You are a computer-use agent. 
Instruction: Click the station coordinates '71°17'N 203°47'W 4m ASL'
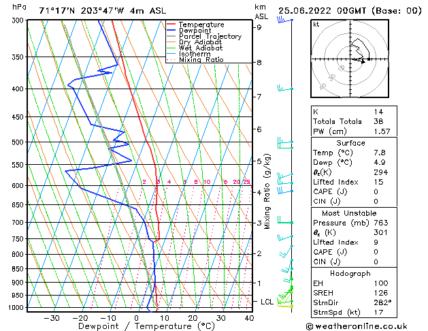pyautogui.click(x=102, y=11)
